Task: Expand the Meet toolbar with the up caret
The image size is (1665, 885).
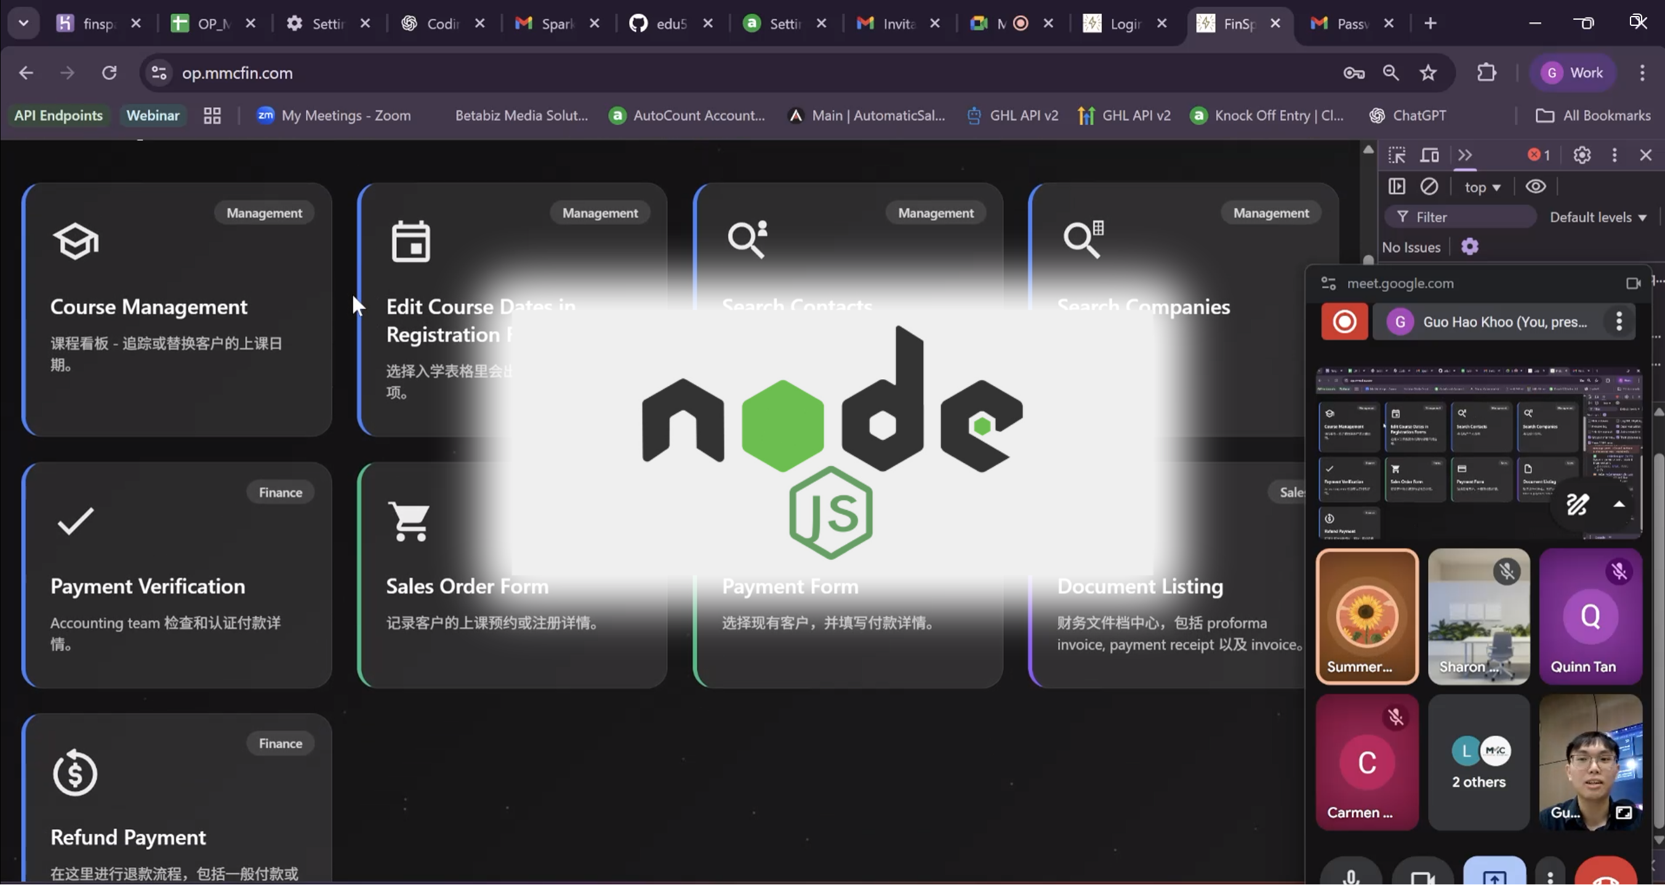Action: [x=1618, y=504]
